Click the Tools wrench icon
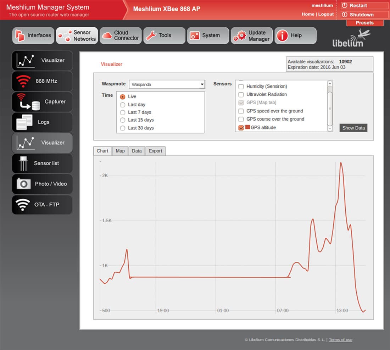 pos(151,35)
